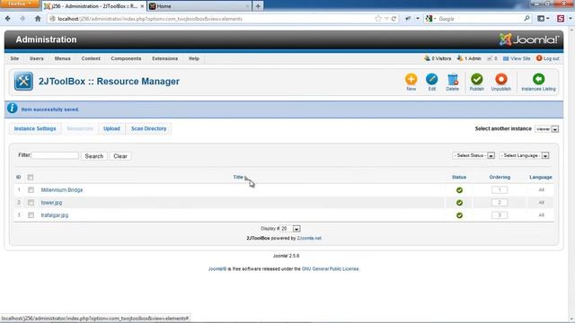575x323 pixels.
Task: Switch to the Upload tab
Action: 111,129
